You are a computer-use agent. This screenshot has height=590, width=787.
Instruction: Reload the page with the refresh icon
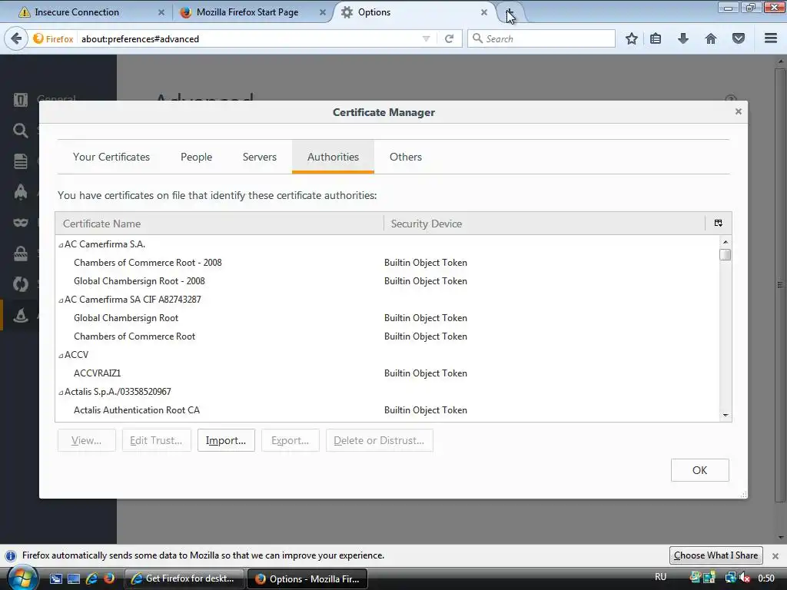pos(449,38)
